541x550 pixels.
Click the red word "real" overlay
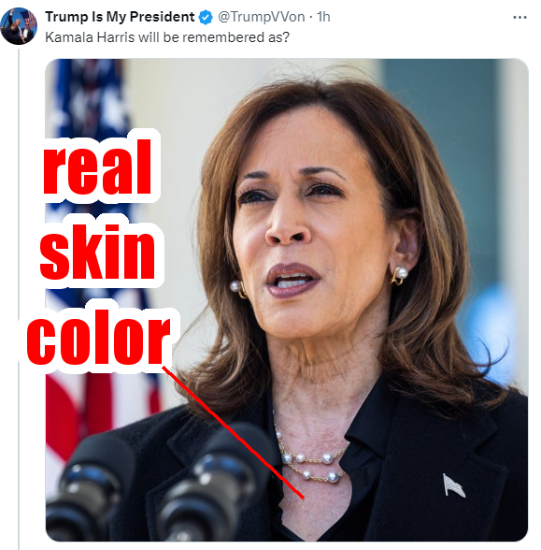click(x=97, y=166)
